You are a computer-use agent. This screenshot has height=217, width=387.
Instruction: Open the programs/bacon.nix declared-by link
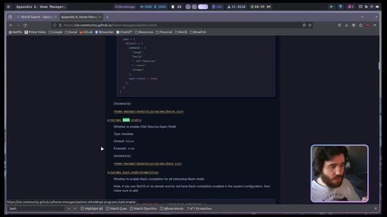(148, 112)
